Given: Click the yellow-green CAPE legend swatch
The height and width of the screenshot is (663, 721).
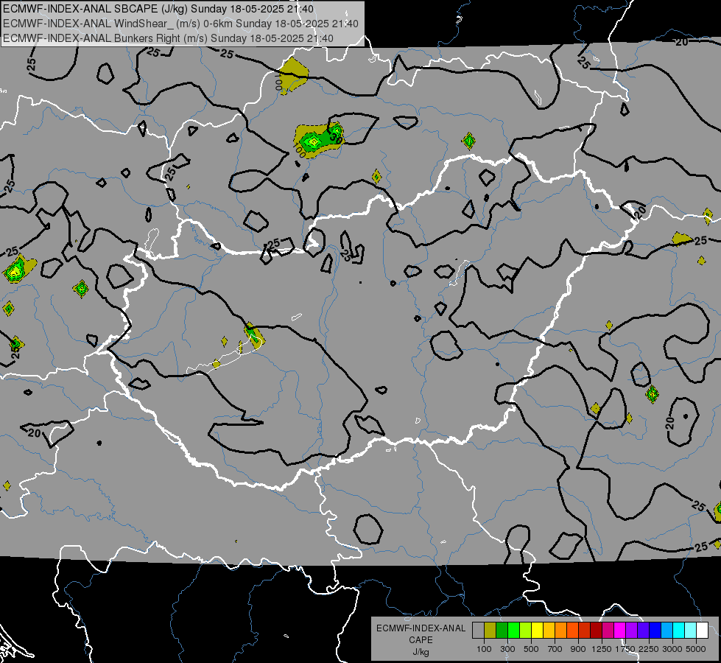Looking at the screenshot, I should 526,630.
